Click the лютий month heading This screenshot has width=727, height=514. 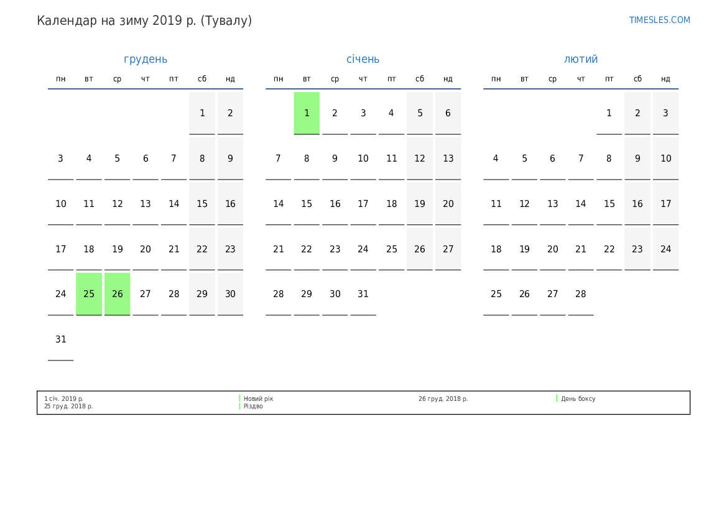[581, 59]
